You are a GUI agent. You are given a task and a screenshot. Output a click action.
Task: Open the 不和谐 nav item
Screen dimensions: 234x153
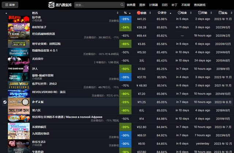pyautogui.click(x=185, y=5)
